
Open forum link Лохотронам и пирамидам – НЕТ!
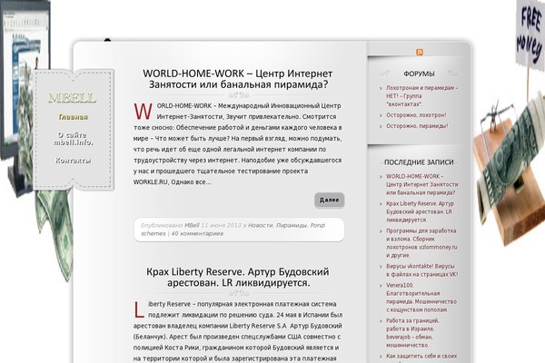click(422, 96)
